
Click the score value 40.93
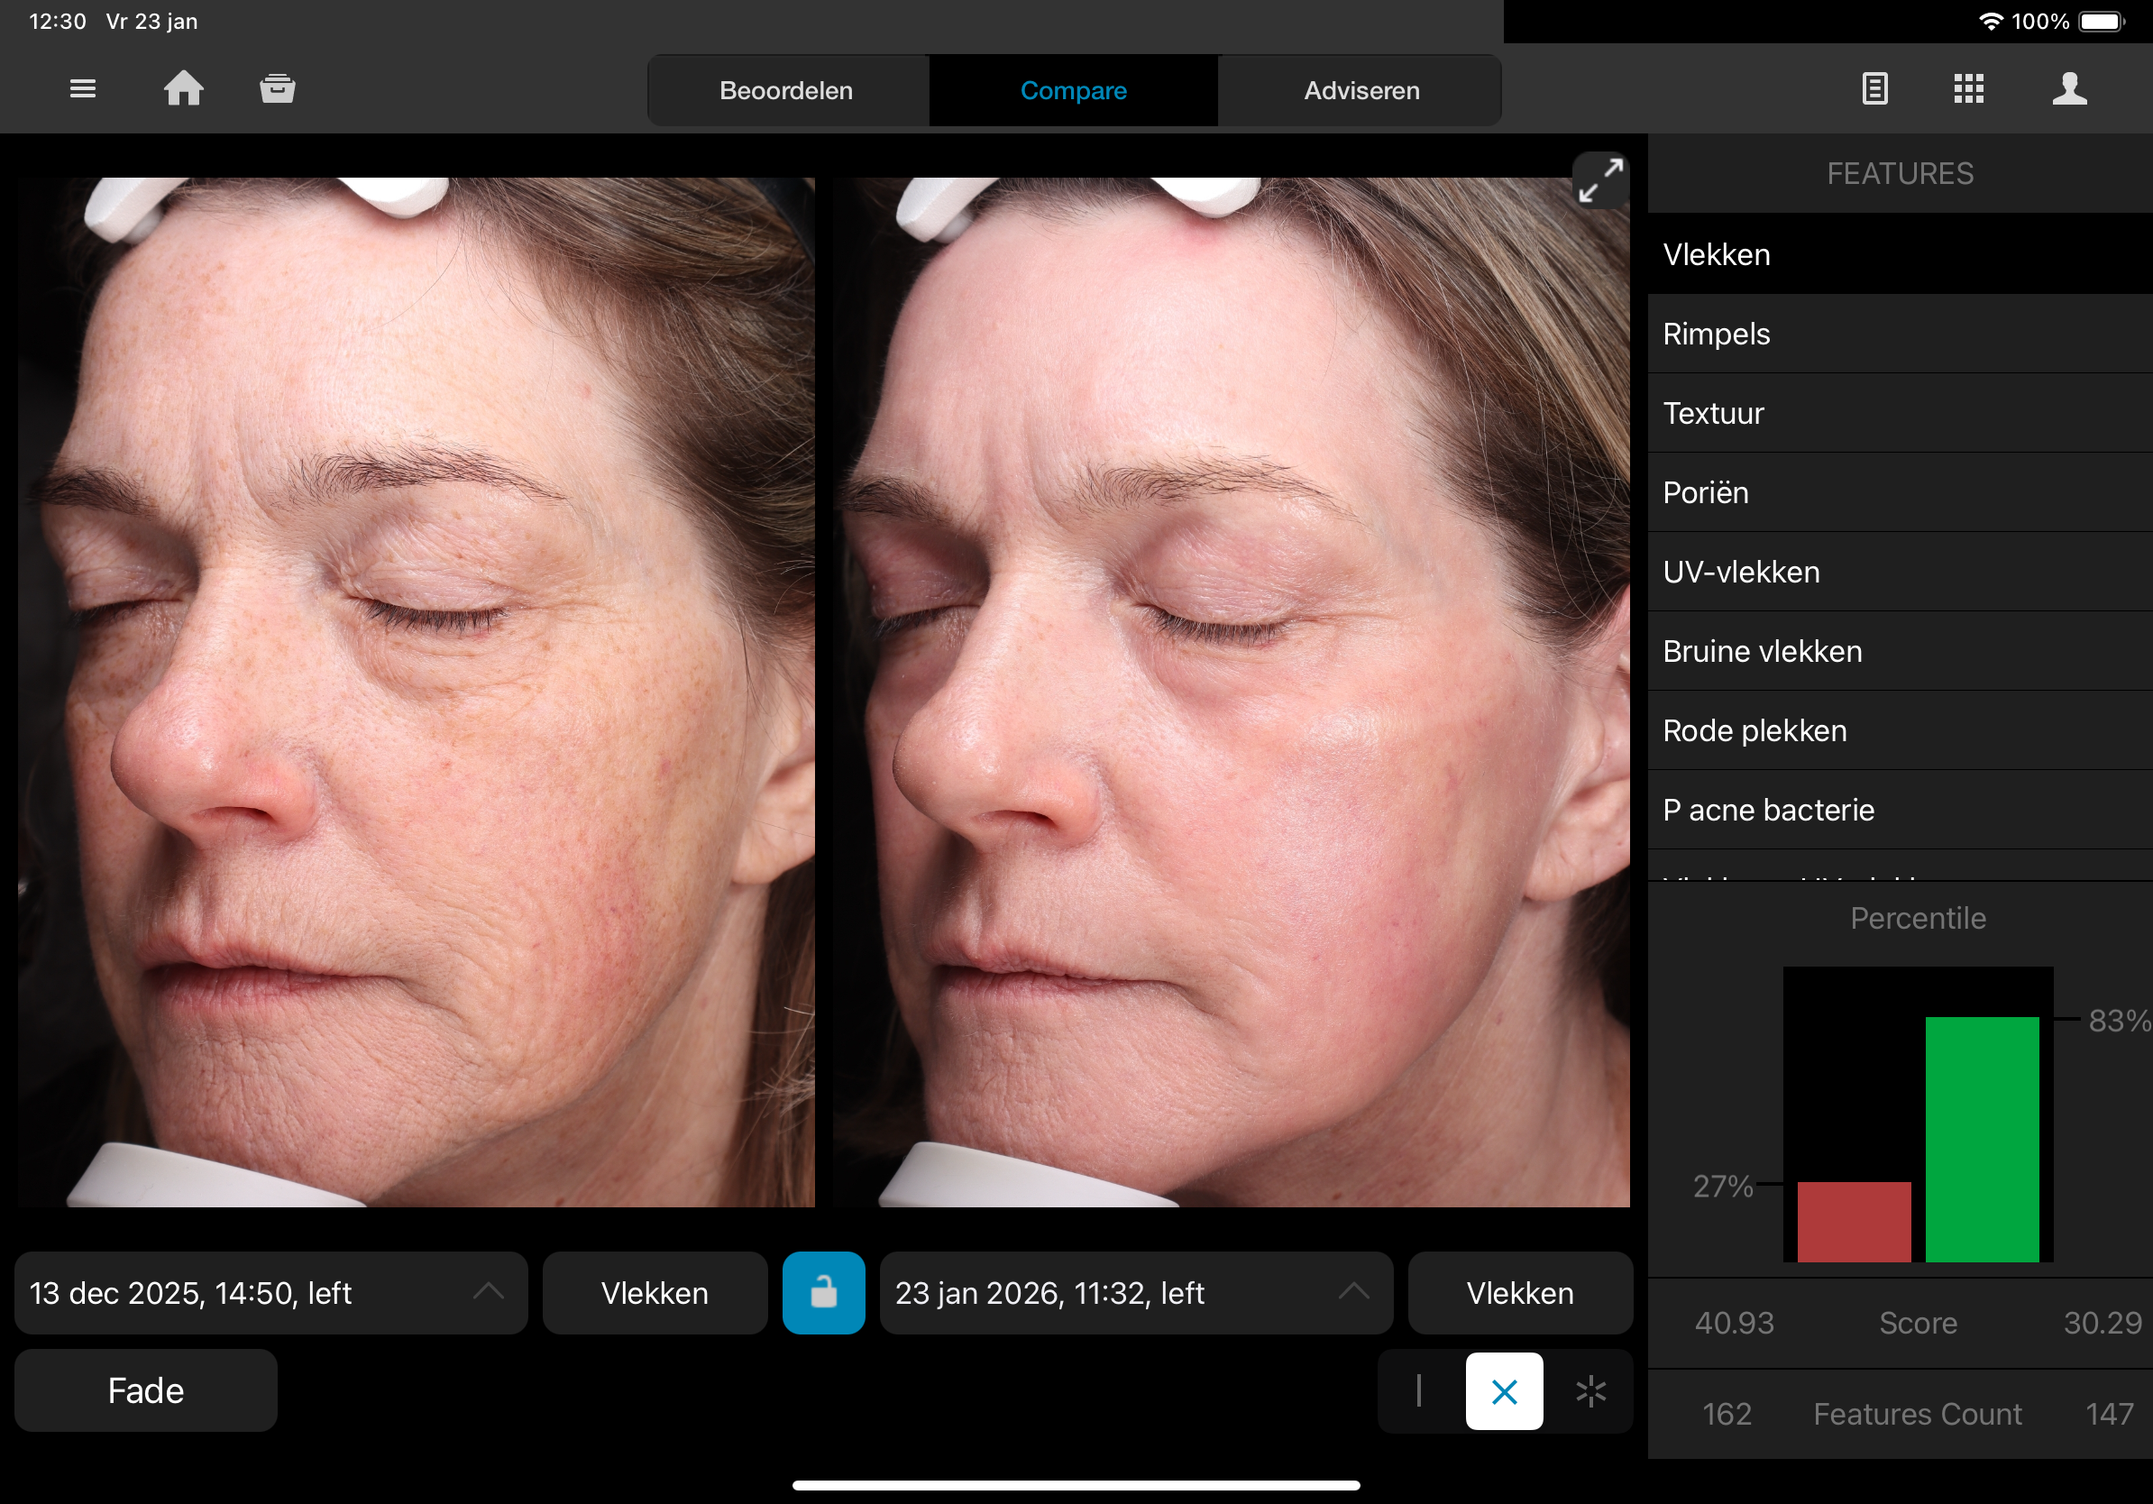coord(1734,1323)
